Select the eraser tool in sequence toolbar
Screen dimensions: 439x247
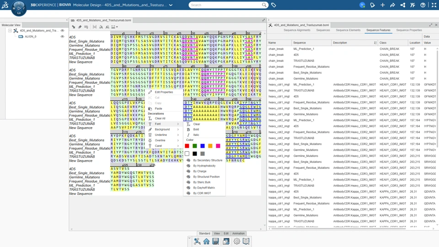pos(80,27)
